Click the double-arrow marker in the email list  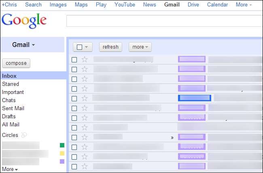coord(172,137)
